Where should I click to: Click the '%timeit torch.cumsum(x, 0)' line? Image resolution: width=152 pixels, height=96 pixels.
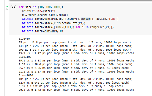[43, 31]
